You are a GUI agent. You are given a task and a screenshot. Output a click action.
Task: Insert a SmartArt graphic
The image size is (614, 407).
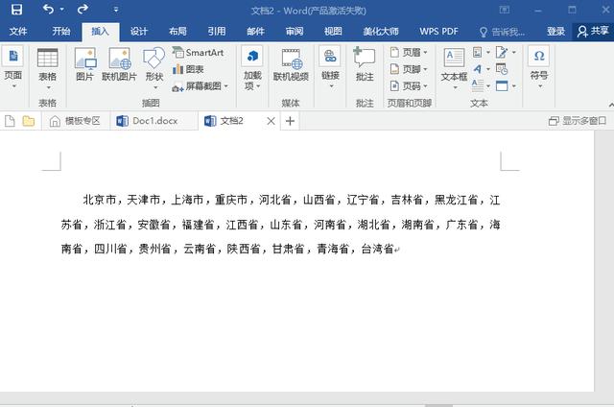198,53
